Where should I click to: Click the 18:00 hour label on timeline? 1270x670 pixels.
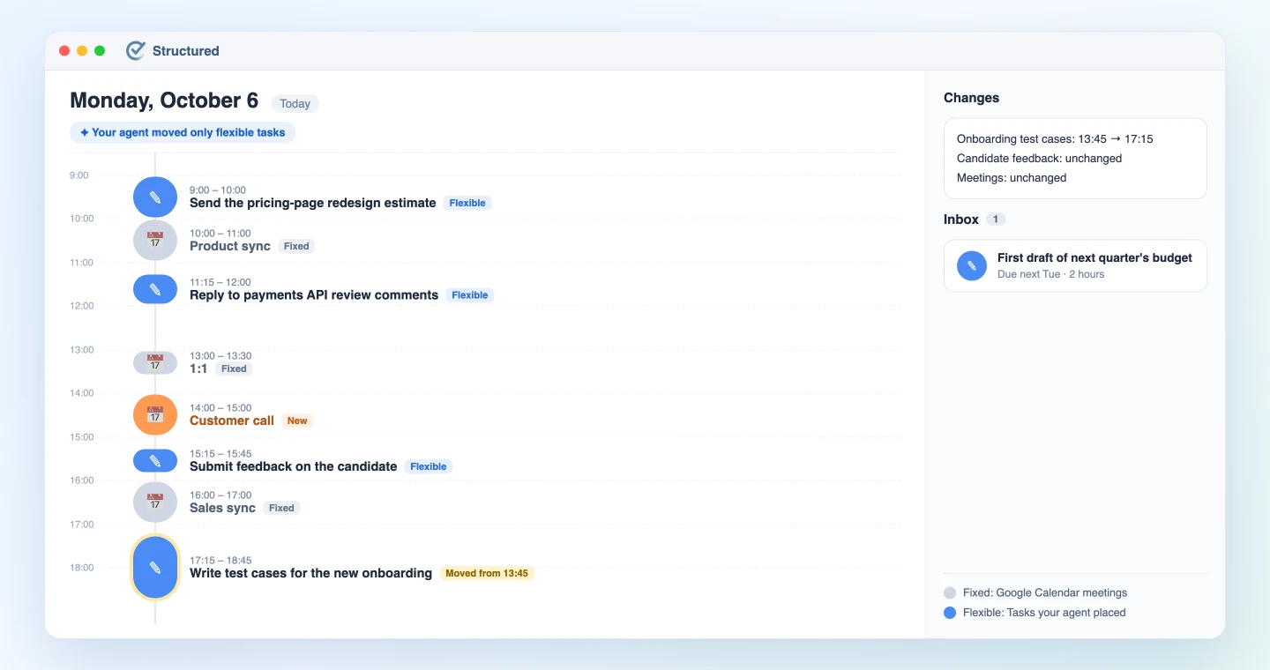tap(82, 568)
